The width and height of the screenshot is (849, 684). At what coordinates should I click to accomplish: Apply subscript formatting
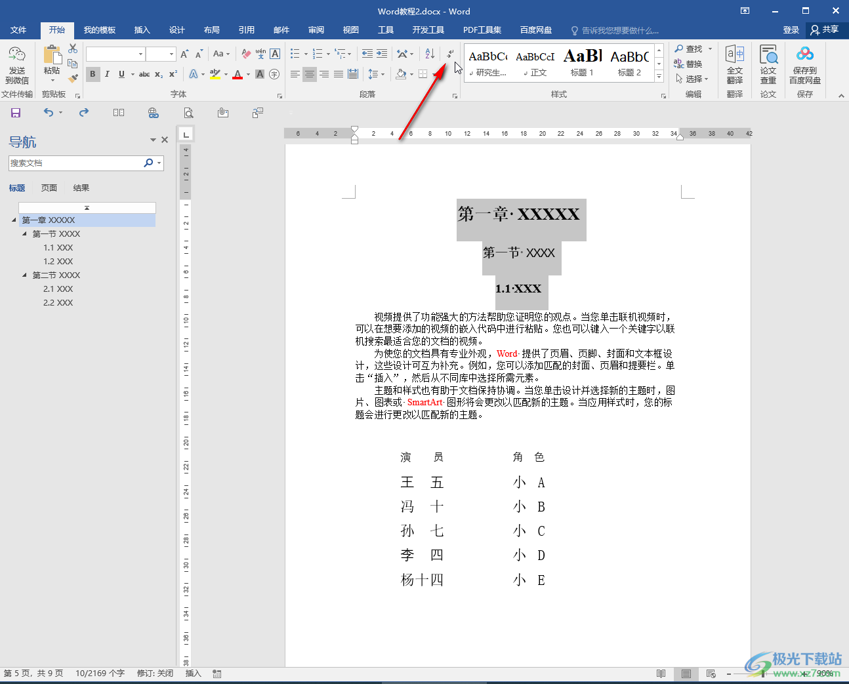[159, 74]
